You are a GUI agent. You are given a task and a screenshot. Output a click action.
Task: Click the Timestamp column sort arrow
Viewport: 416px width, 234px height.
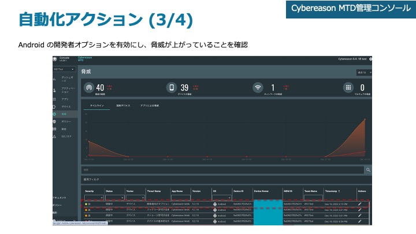[339, 191]
